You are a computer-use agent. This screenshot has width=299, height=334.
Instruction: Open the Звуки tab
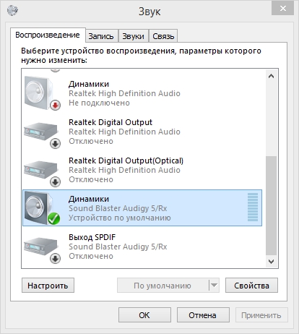point(133,36)
